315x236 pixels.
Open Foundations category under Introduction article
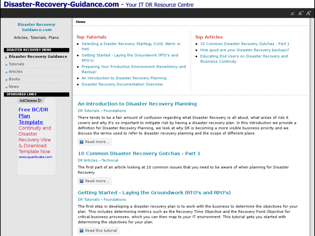click(x=115, y=111)
